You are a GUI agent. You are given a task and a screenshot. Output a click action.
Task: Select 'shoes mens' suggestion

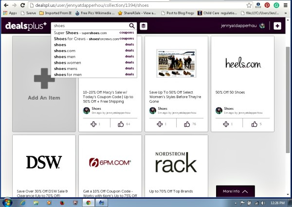tap(94, 69)
